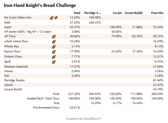Click the Final Mix column header

pos(157,13)
